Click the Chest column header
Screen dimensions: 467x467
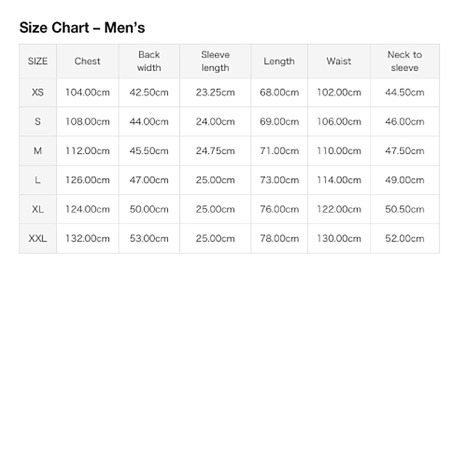[x=88, y=61]
